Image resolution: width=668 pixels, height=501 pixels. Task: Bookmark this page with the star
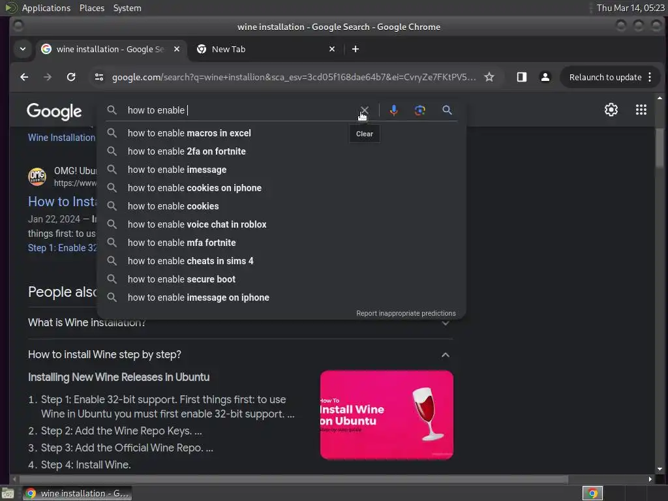click(x=489, y=77)
